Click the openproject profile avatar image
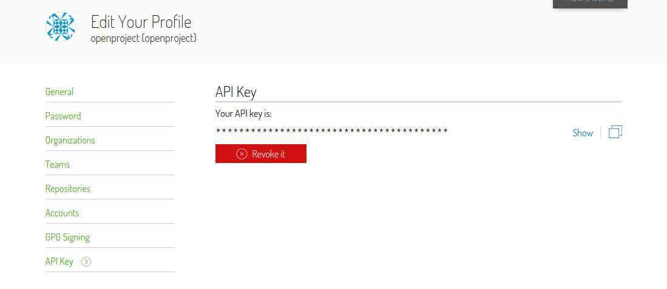This screenshot has height=289, width=667. (61, 27)
